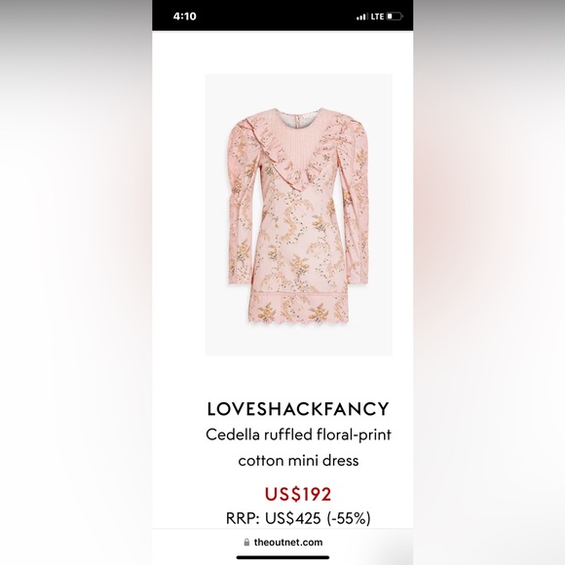The height and width of the screenshot is (565, 565).
Task: Tap the -55% discount label
Action: (x=349, y=518)
